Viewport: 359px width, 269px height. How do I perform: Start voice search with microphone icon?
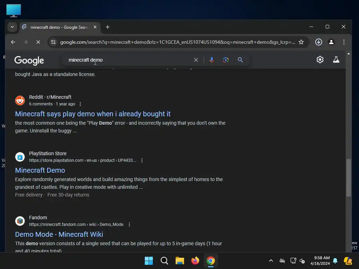(x=211, y=60)
